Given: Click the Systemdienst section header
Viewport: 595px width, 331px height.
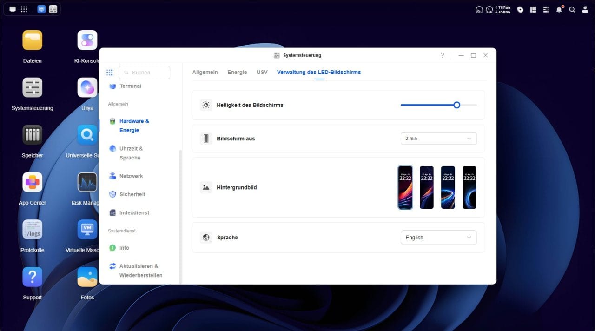Looking at the screenshot, I should point(122,231).
